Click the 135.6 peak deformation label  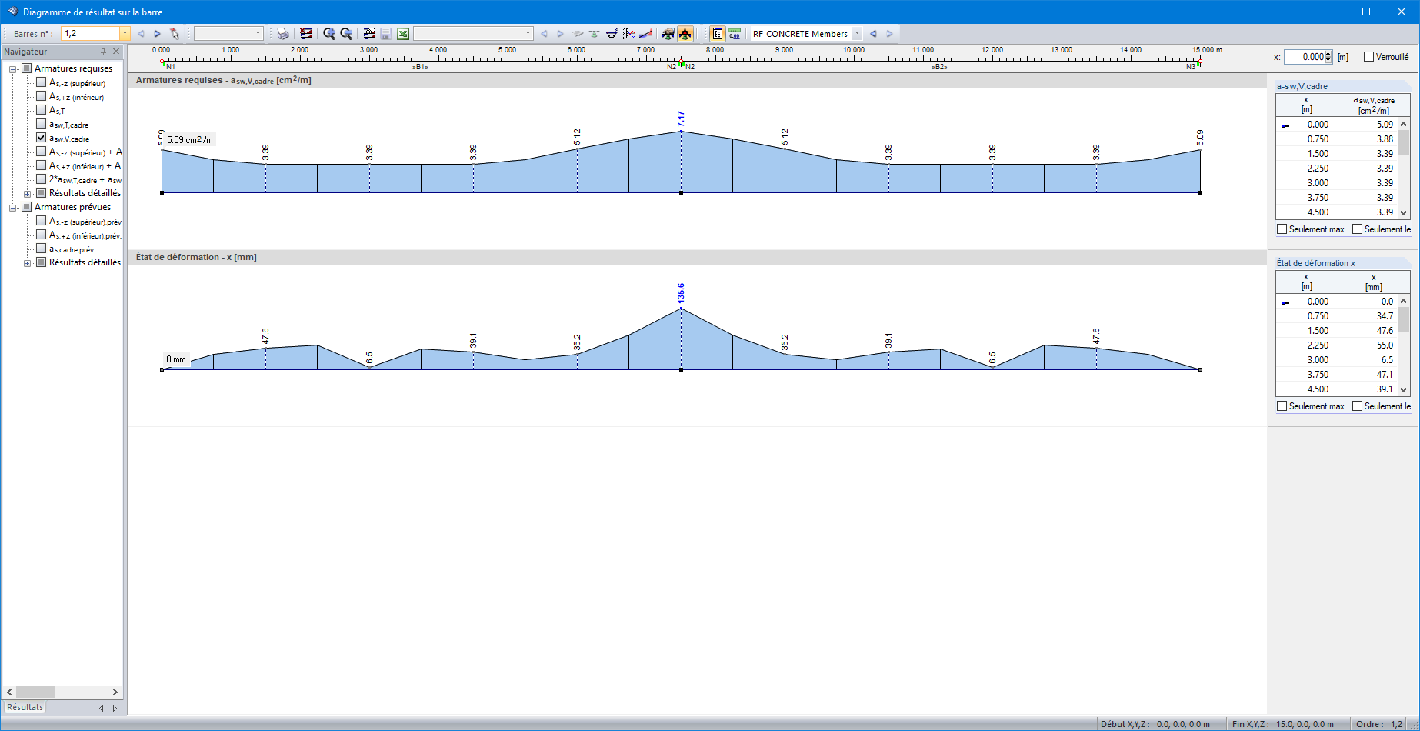click(681, 293)
